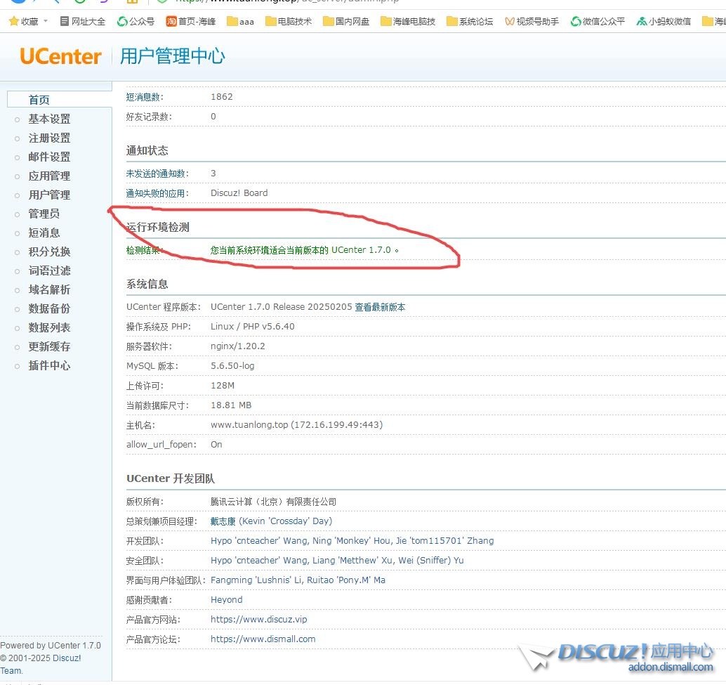The height and width of the screenshot is (685, 726).
Task: Open 应用管理 in the sidebar
Action: point(49,176)
